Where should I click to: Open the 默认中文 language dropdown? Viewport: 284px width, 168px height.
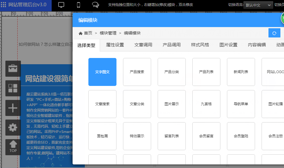coord(258,5)
